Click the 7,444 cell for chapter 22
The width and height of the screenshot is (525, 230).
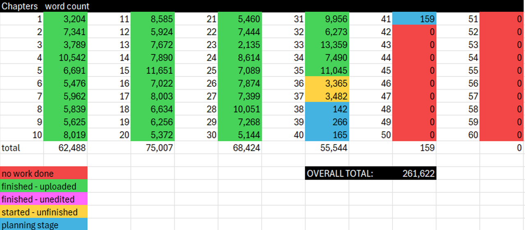[x=240, y=32]
